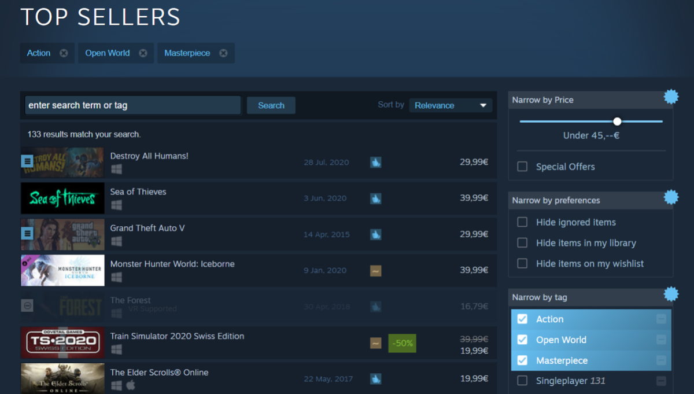Screen dimensions: 694x394
Task: Uncheck the Masterpiece tag checkbox
Action: pyautogui.click(x=522, y=360)
